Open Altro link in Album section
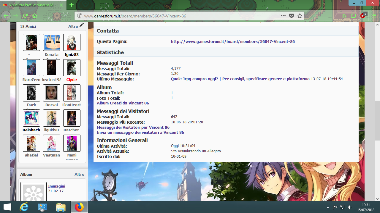 click(79, 174)
